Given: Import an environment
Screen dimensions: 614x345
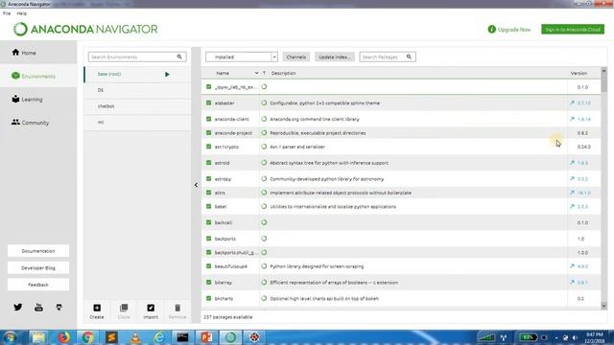Looking at the screenshot, I should (x=151, y=311).
